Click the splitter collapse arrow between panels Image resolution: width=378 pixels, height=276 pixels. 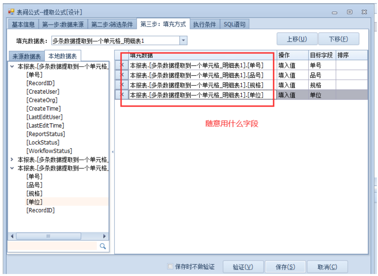coord(112,151)
